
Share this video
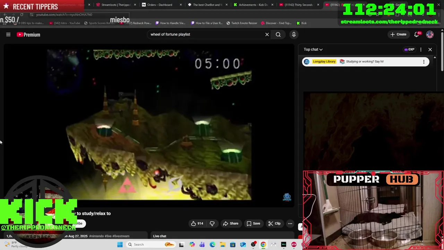click(x=231, y=224)
